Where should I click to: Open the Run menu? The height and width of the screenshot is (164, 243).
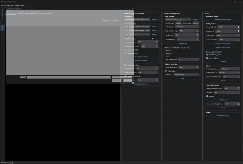pyautogui.click(x=12, y=5)
